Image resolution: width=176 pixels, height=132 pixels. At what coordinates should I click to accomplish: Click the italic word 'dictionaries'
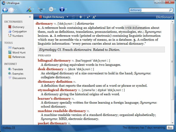[x=85, y=24]
